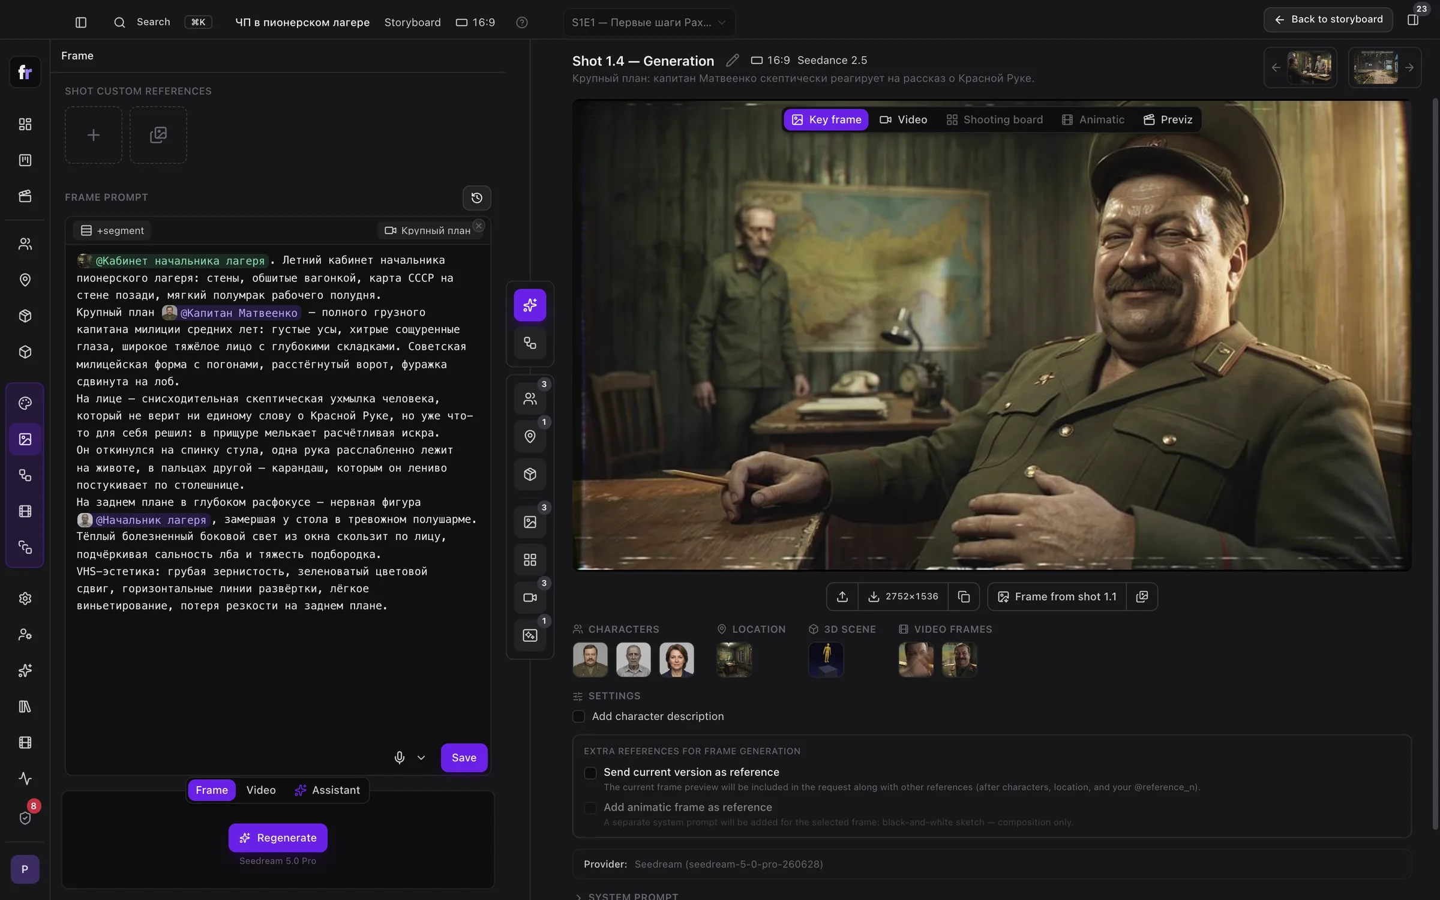
Task: Copy frame using the duplicate icon
Action: pyautogui.click(x=964, y=596)
